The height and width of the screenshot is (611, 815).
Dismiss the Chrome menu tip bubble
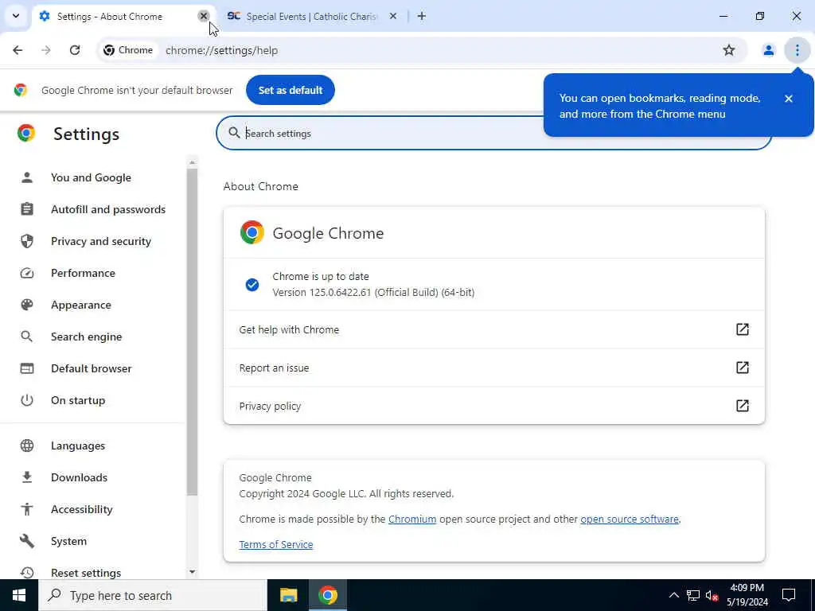[x=789, y=98]
